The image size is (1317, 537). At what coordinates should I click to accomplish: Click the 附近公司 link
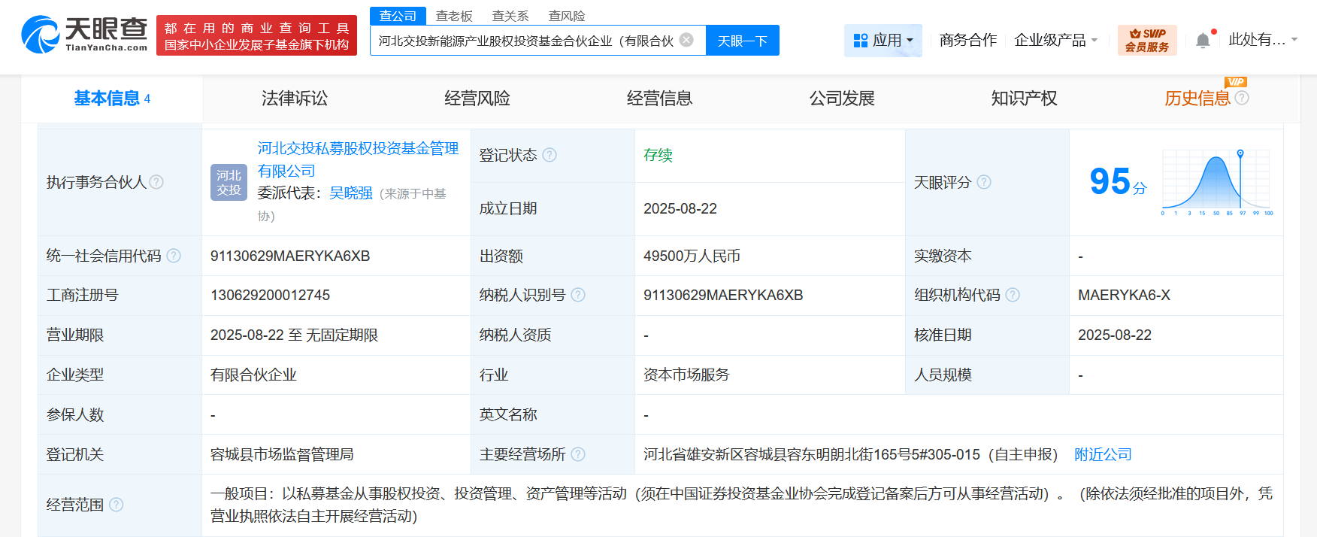point(1103,454)
